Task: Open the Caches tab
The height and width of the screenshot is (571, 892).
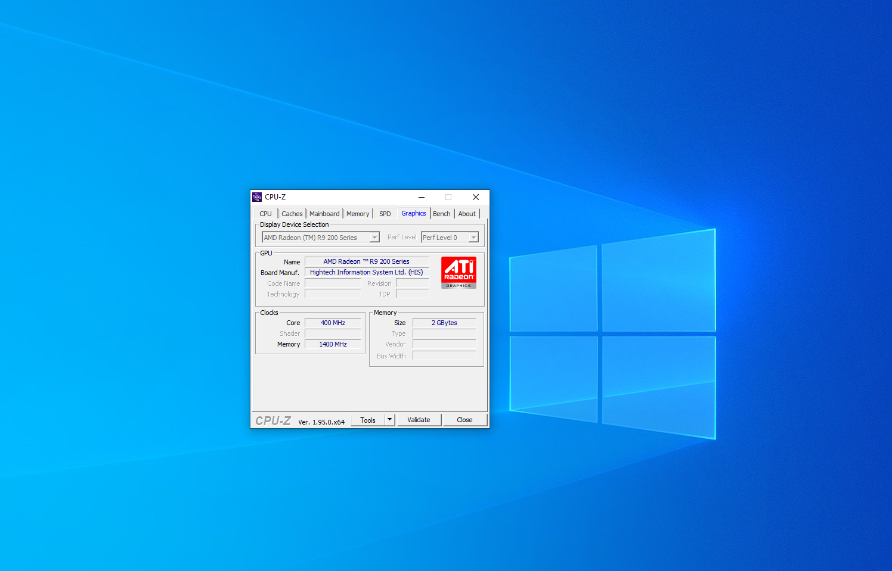Action: (292, 214)
